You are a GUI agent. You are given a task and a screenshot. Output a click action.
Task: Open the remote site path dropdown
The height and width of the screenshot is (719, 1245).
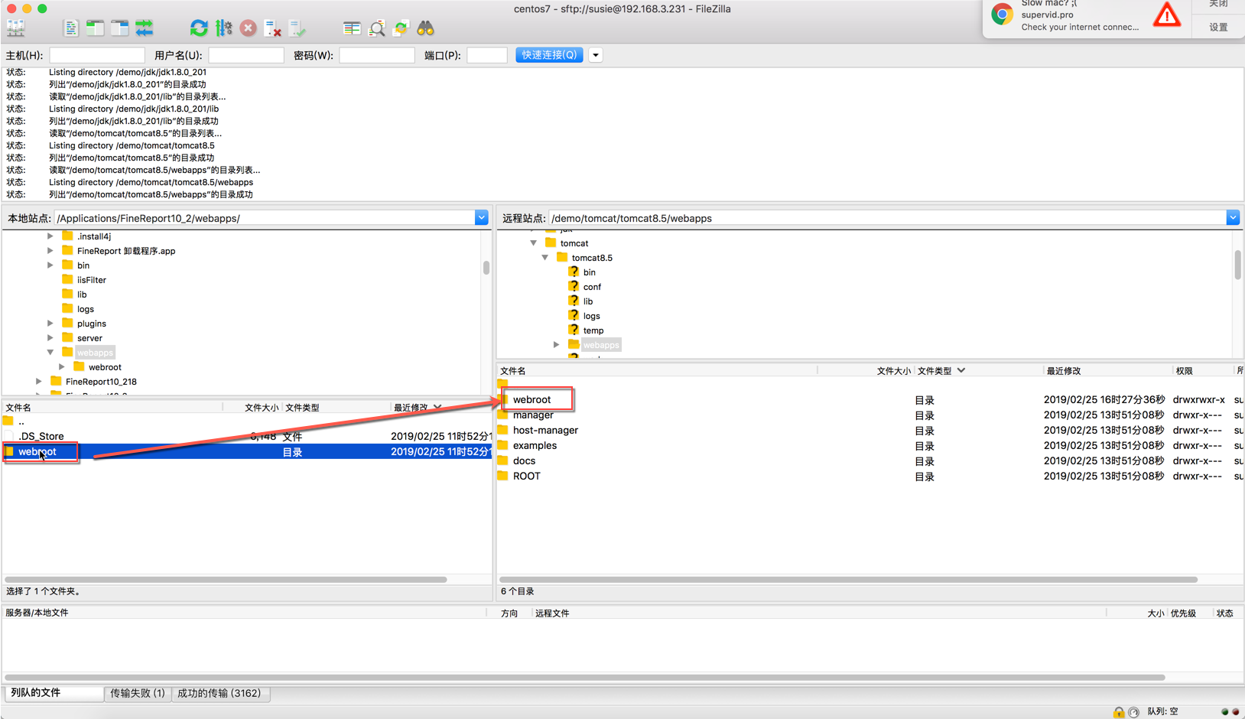tap(1233, 218)
